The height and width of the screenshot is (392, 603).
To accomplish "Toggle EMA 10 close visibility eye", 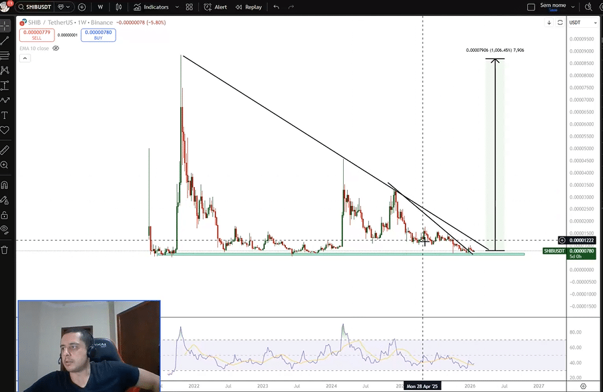I will point(56,49).
